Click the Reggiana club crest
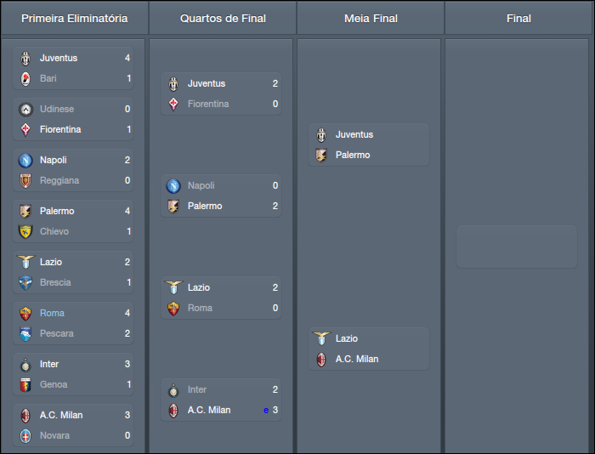Viewport: 595px width, 454px height. coord(25,181)
